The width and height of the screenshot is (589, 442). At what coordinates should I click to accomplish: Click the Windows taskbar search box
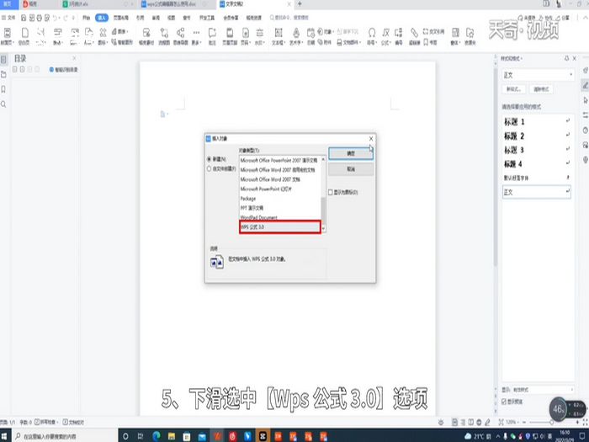tap(66, 436)
